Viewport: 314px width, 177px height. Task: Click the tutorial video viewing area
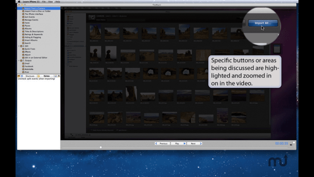(178, 73)
